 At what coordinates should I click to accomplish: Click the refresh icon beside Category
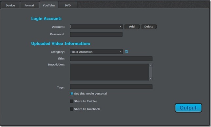coord(126,52)
